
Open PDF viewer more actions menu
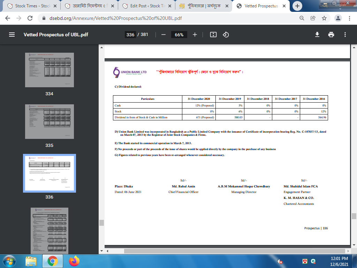pos(345,35)
